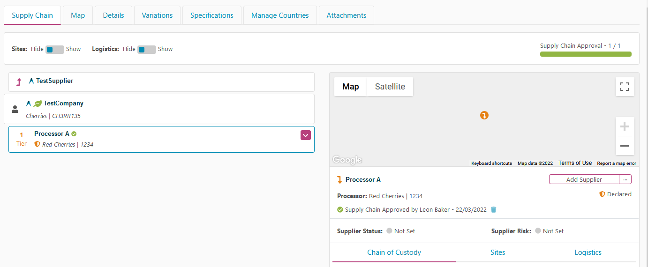The image size is (648, 267).
Task: Switch map to Satellite view
Action: click(390, 87)
